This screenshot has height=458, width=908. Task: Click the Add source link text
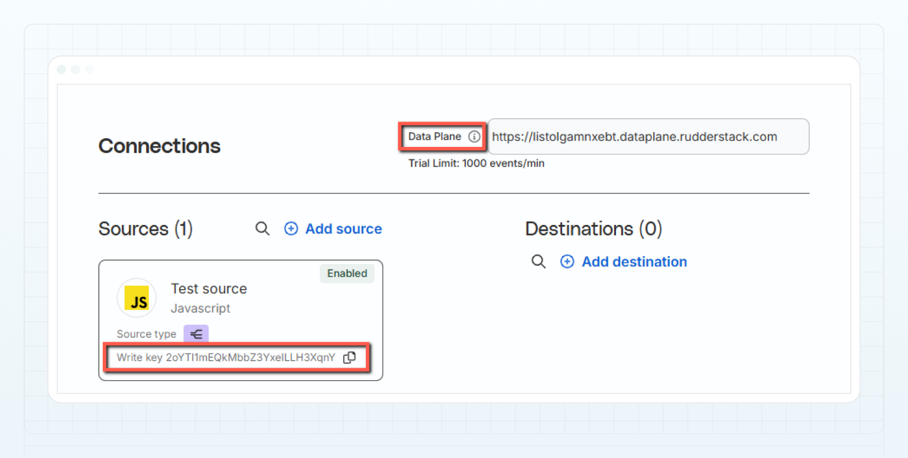tap(343, 229)
